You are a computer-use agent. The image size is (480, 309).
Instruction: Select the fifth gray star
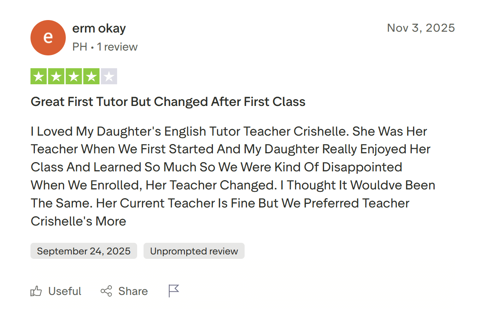click(x=109, y=76)
